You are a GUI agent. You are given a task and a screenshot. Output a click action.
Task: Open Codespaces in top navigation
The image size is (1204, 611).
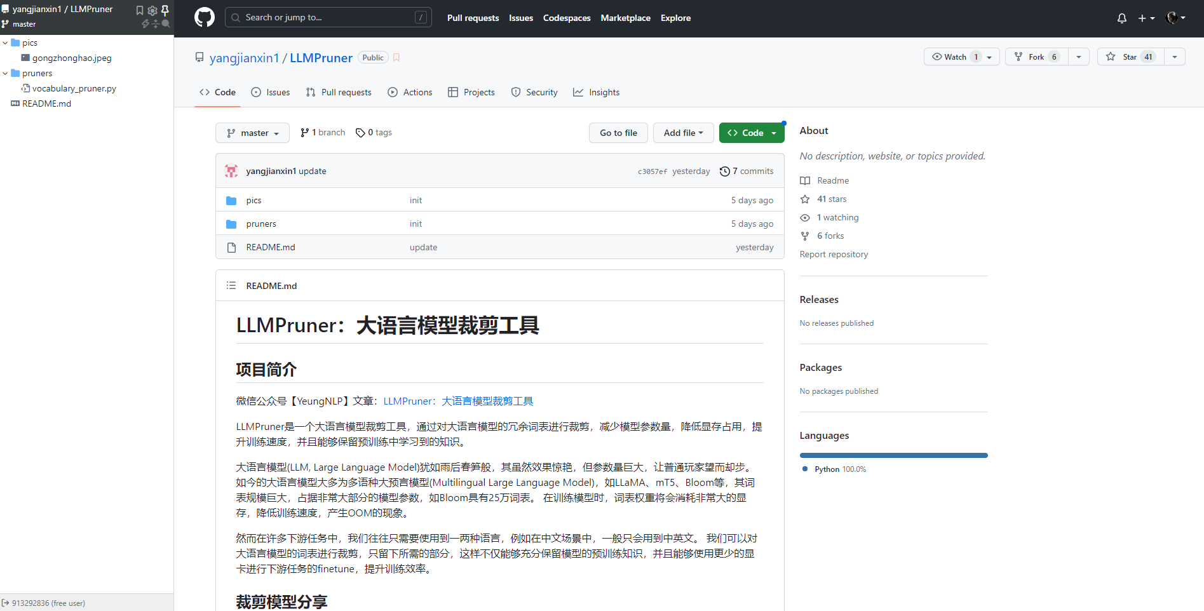pyautogui.click(x=567, y=18)
